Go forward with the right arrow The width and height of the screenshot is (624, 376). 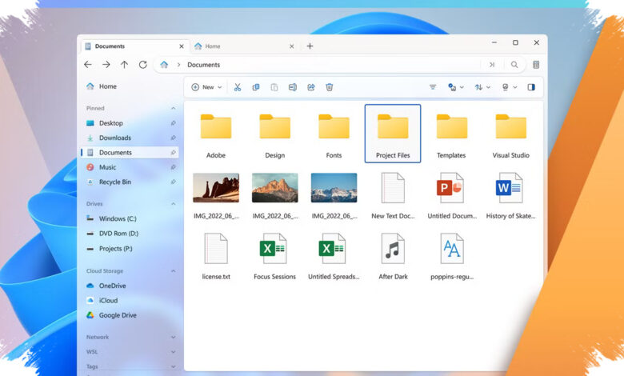[106, 65]
